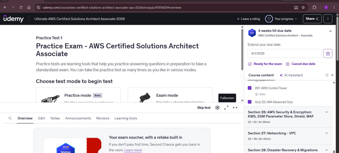Enter fullscreen with the expand arrows icon

(226, 107)
